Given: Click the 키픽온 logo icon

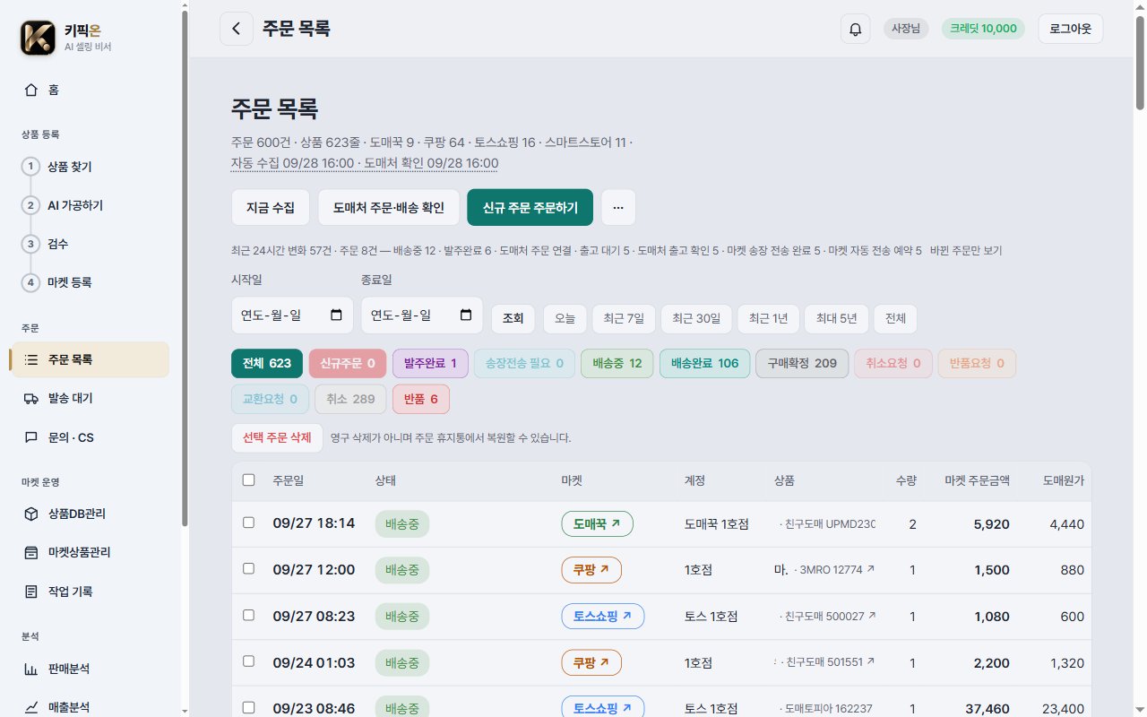Looking at the screenshot, I should [38, 38].
